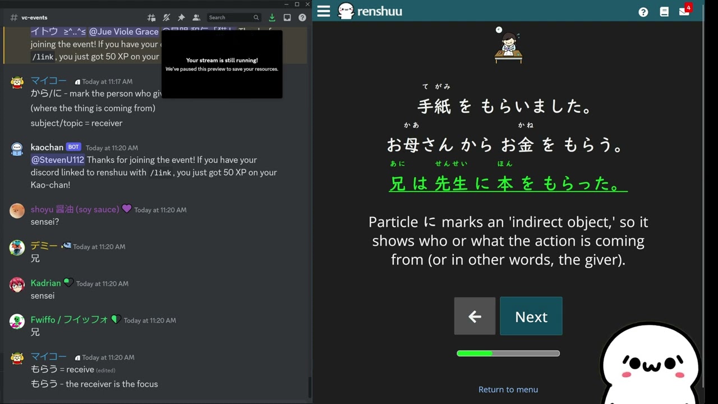The image size is (718, 404).
Task: Open Discord inbox icon
Action: 287,17
